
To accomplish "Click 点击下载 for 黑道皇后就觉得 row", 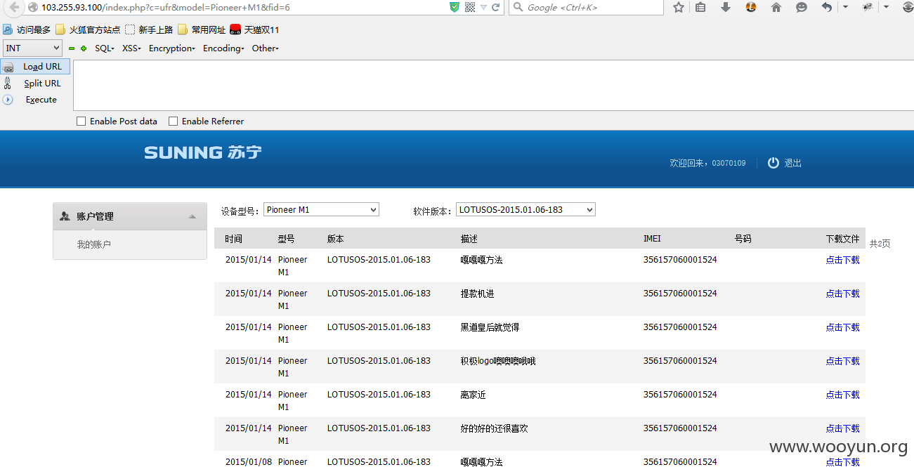I will coord(842,327).
